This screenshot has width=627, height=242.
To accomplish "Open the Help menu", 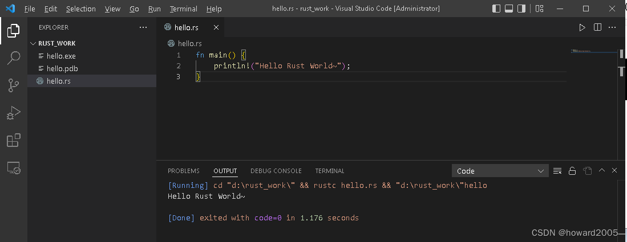I will pyautogui.click(x=214, y=9).
